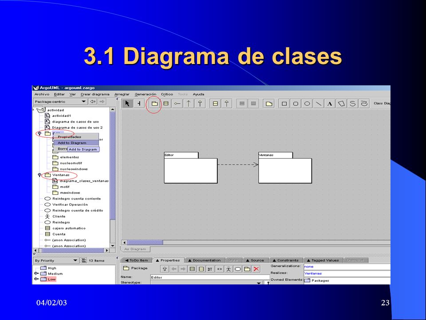
Task: Select the Line drawing tool
Action: pos(319,104)
